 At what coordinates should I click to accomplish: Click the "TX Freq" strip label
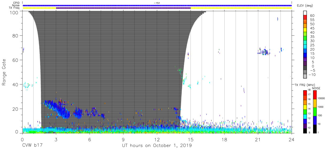[14, 8]
